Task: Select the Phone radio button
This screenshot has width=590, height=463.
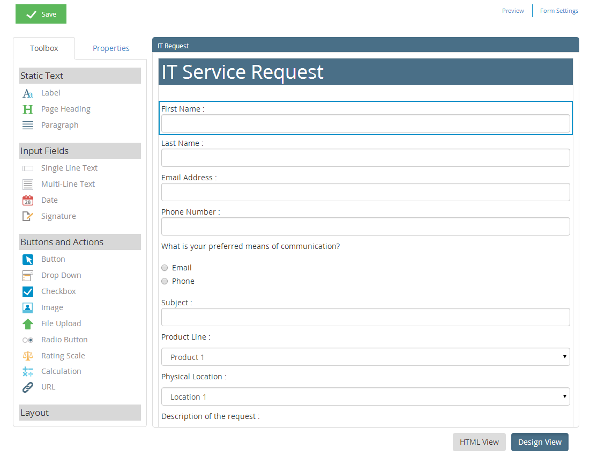Action: (165, 281)
